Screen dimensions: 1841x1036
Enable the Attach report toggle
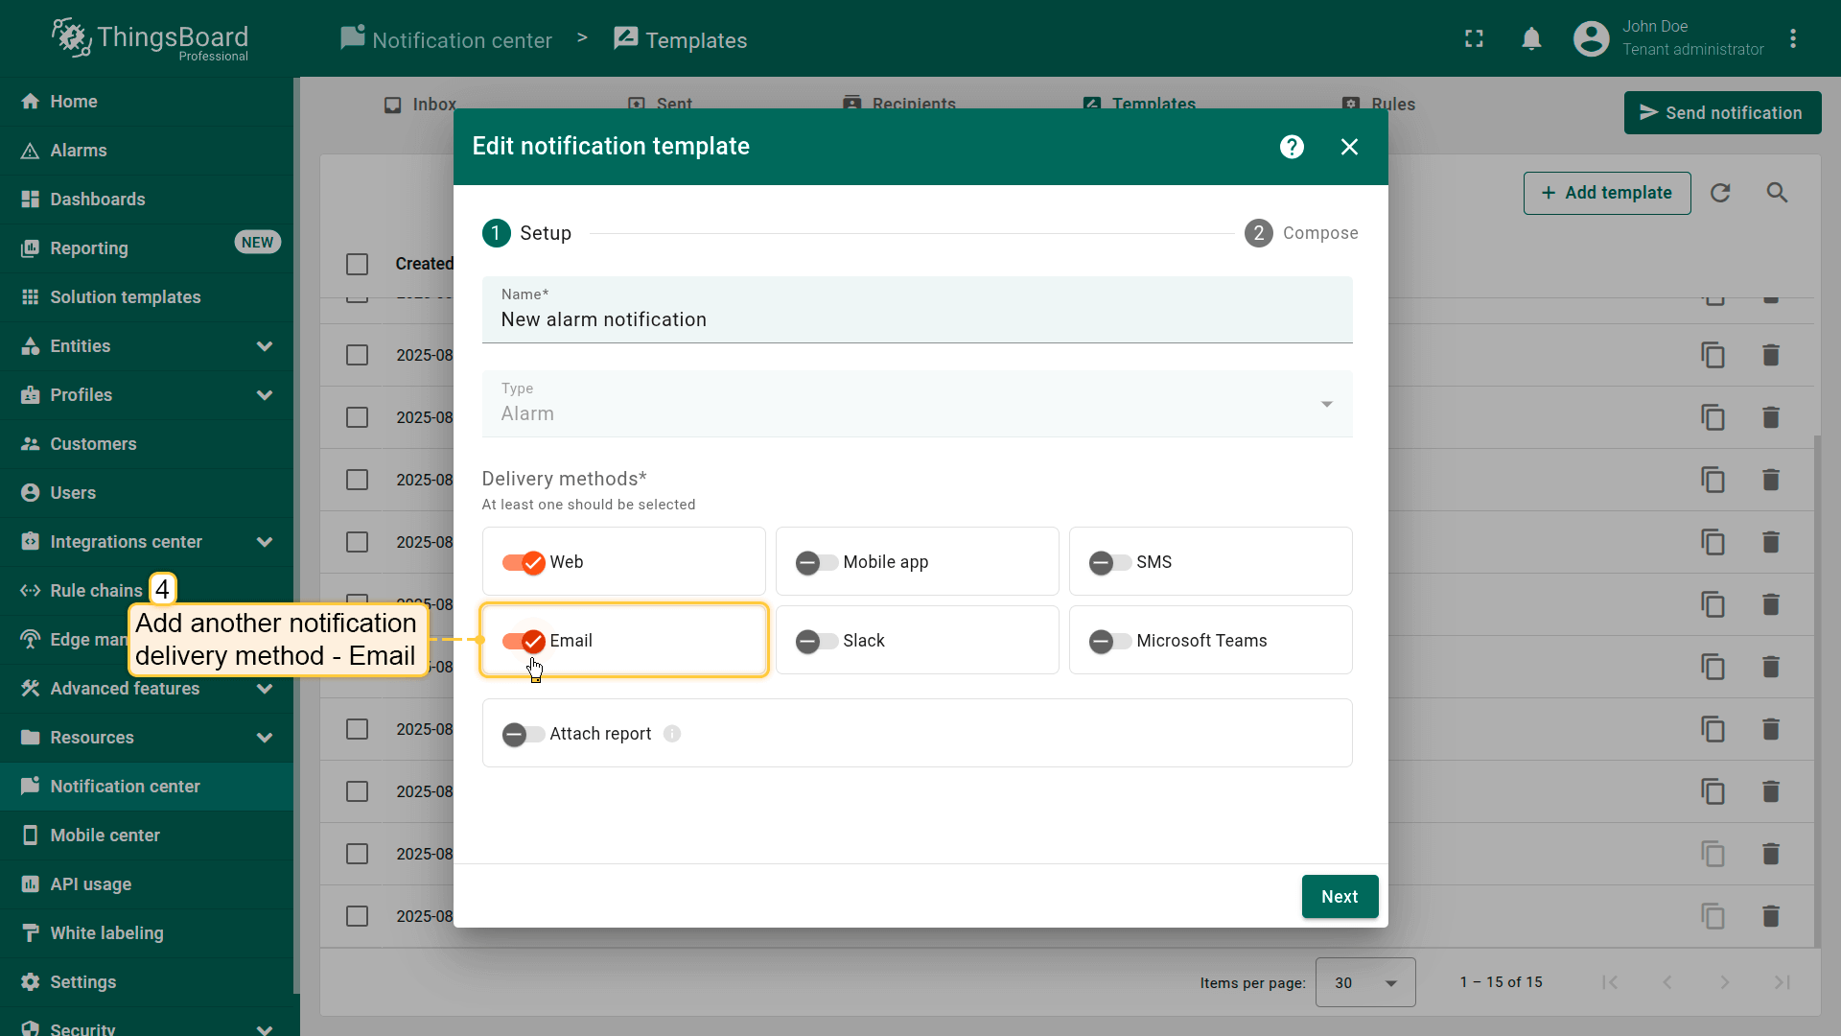pos(523,735)
